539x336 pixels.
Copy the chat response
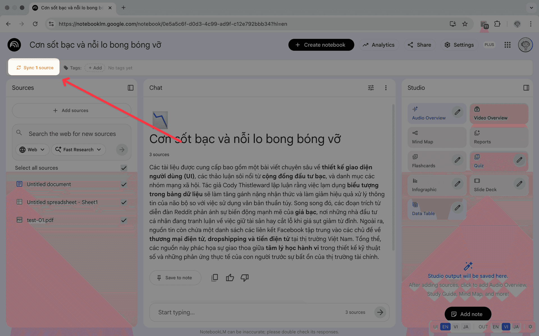214,277
